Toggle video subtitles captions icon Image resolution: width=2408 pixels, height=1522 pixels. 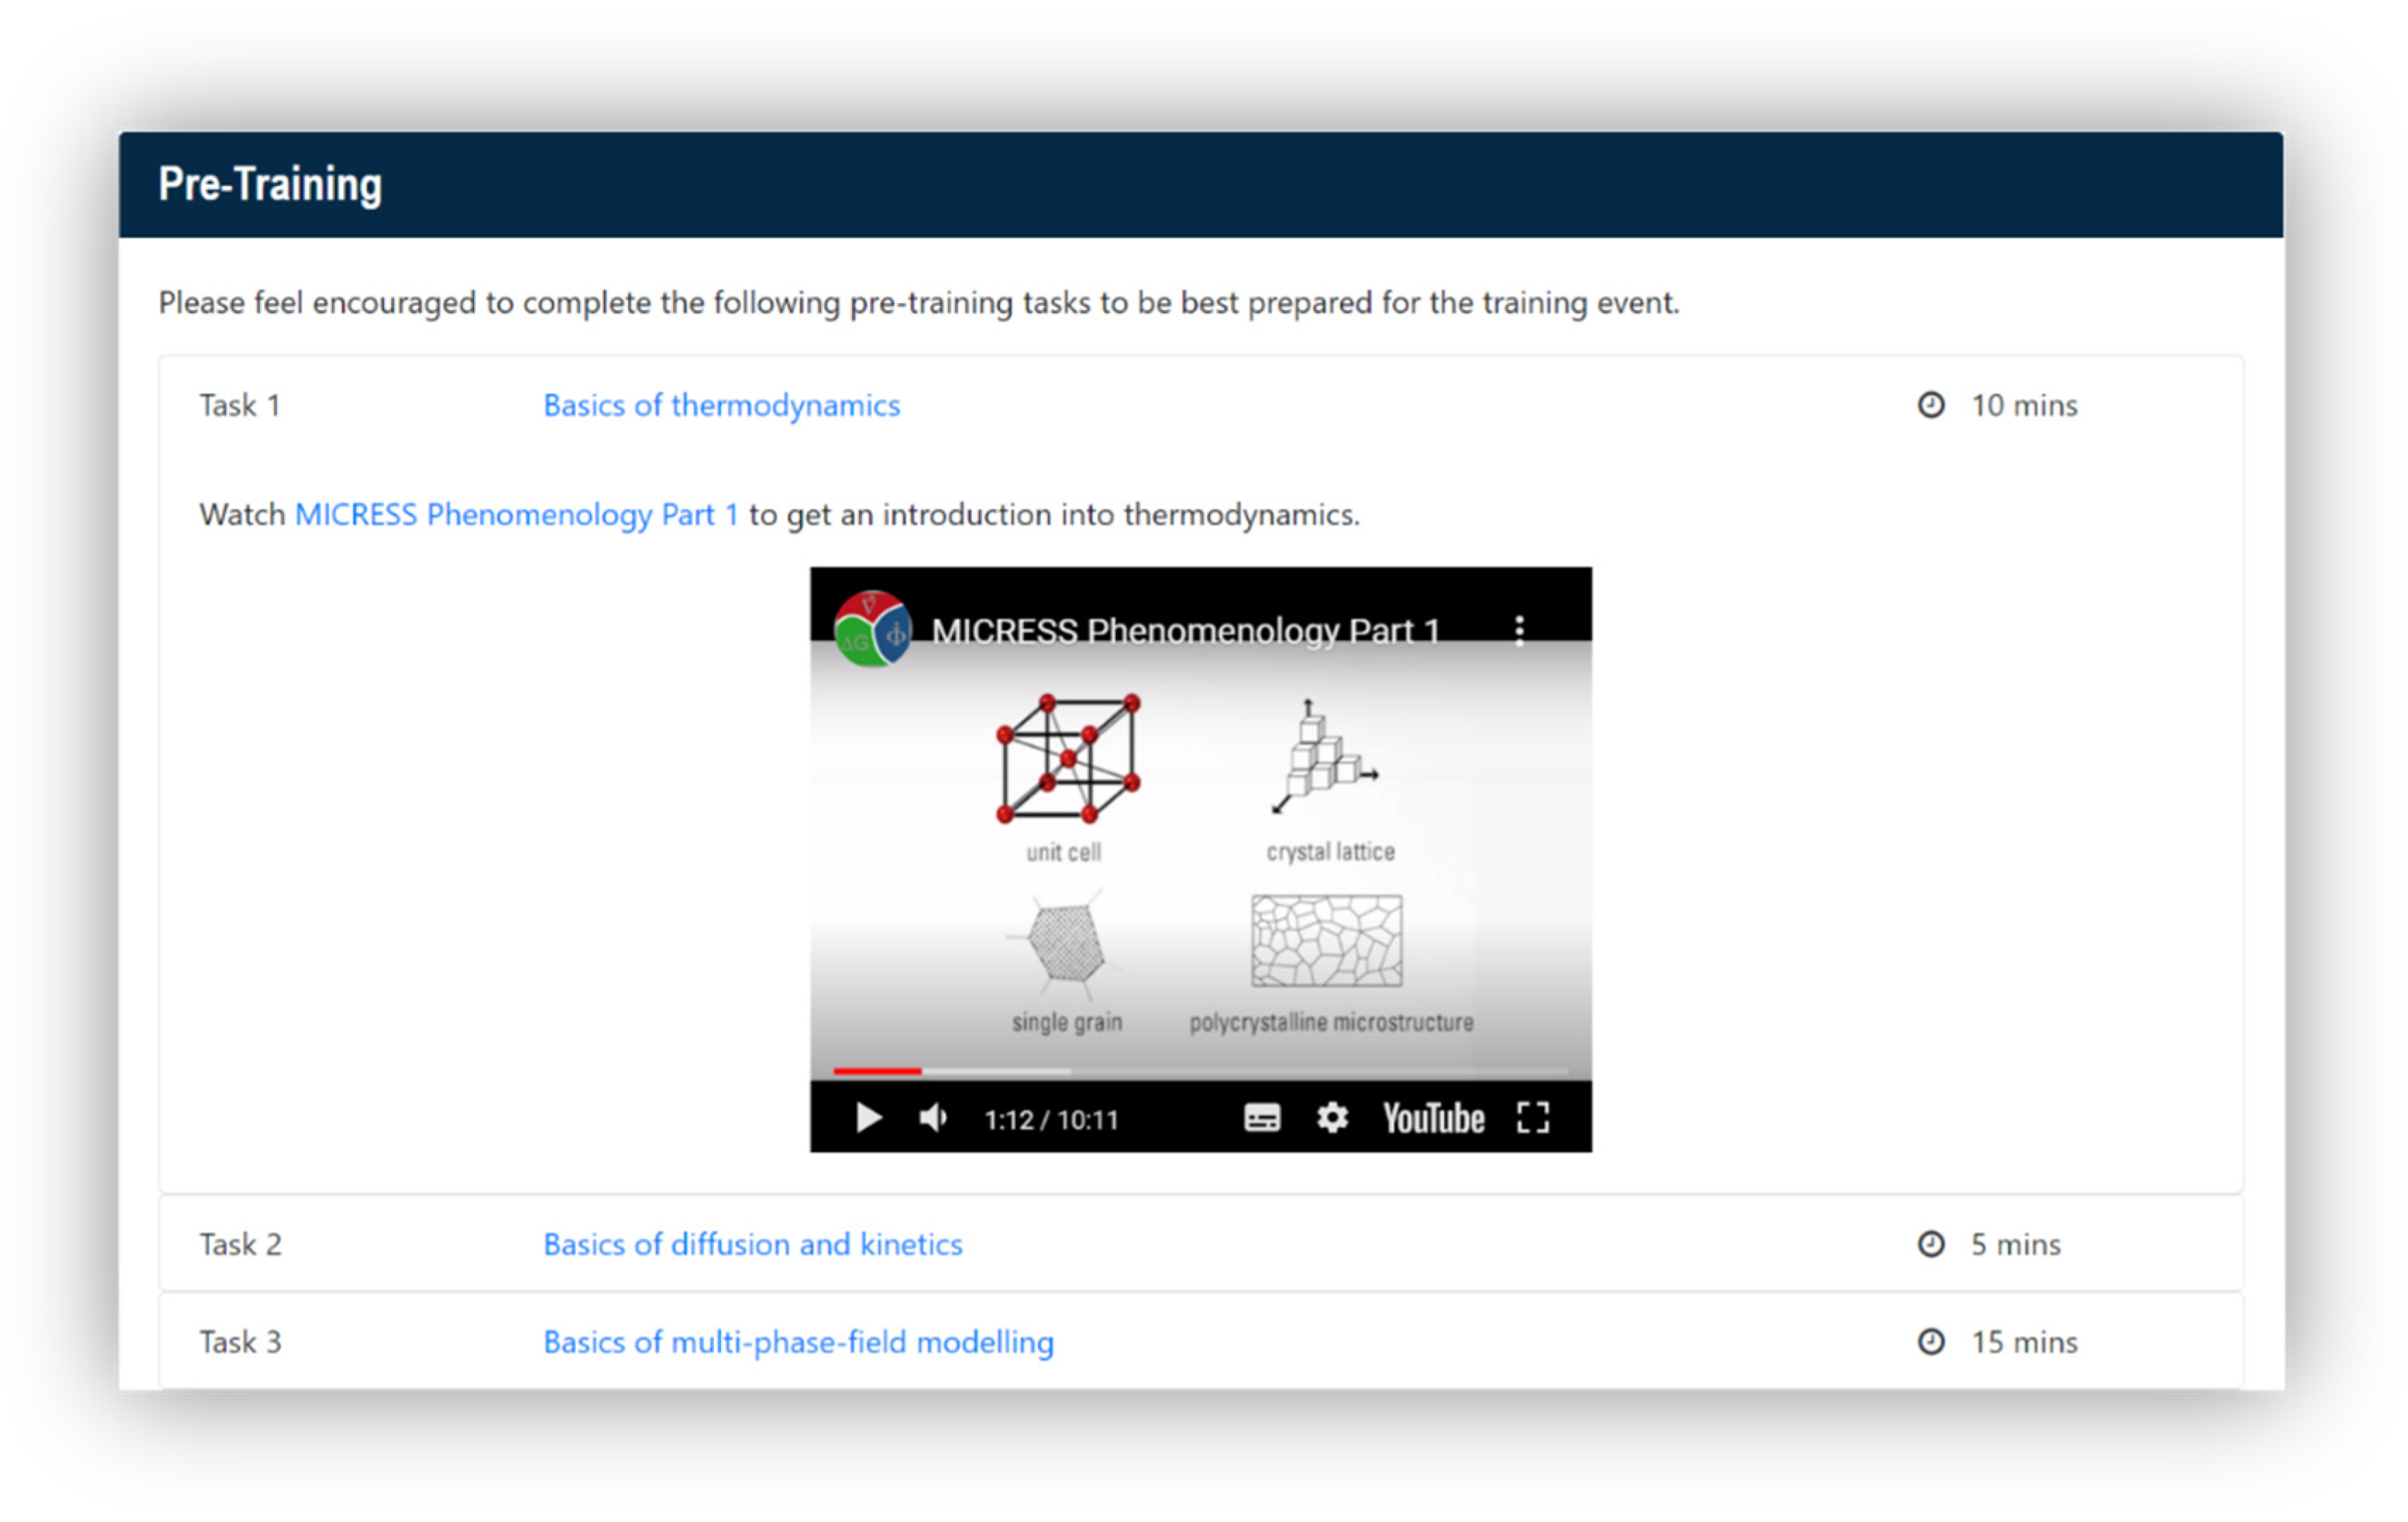1261,1117
